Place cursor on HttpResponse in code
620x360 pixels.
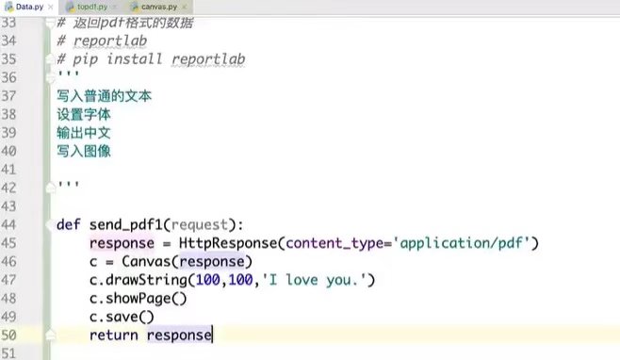point(228,243)
